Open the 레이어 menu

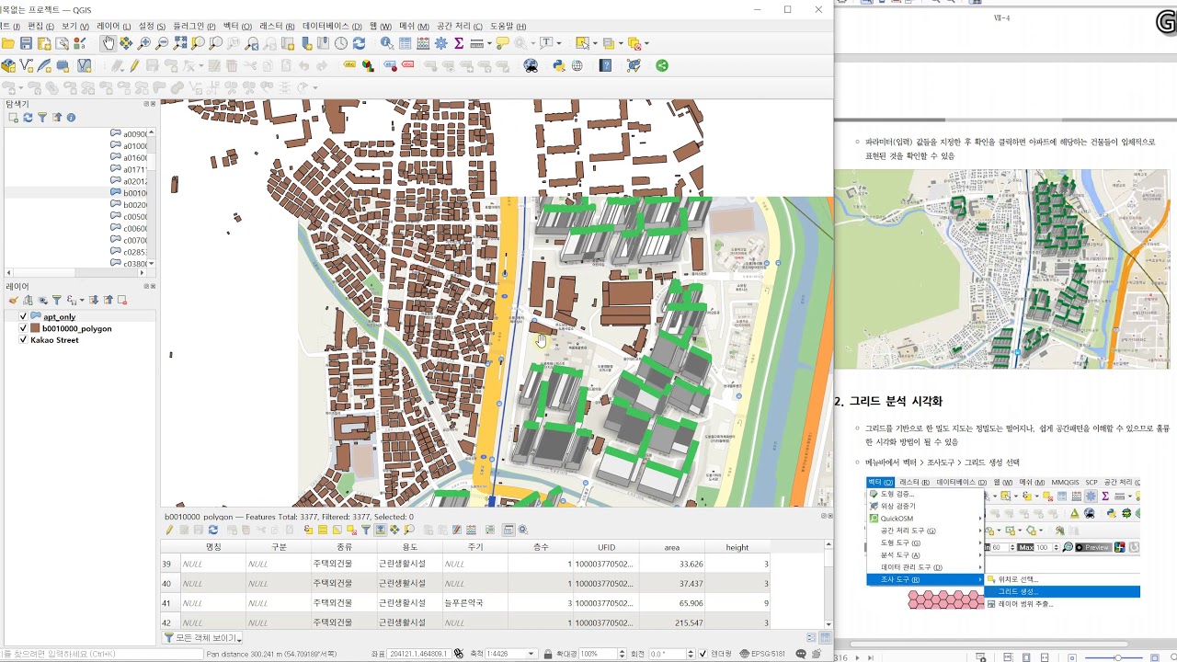pos(113,27)
